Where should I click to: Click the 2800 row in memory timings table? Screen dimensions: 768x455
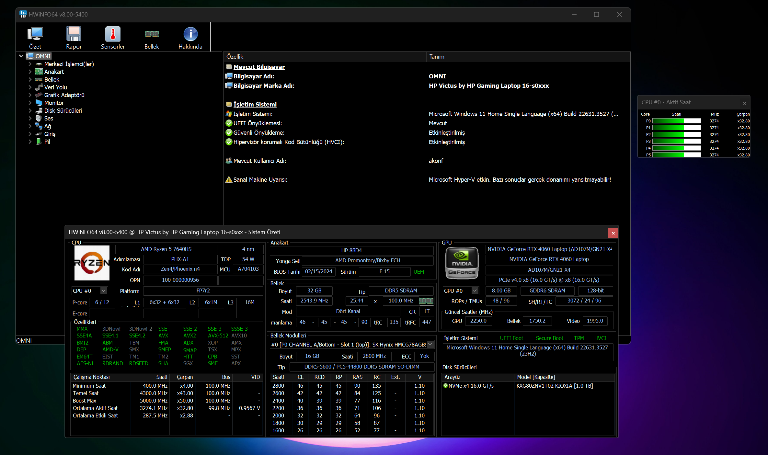[x=352, y=386]
